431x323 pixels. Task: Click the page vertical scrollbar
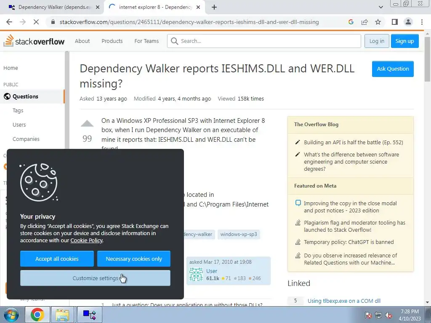(x=428, y=59)
